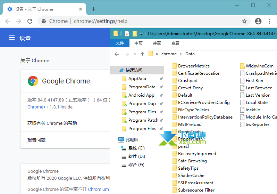
Task: Click the Chrome forward navigation arrow
Action: tap(18, 21)
